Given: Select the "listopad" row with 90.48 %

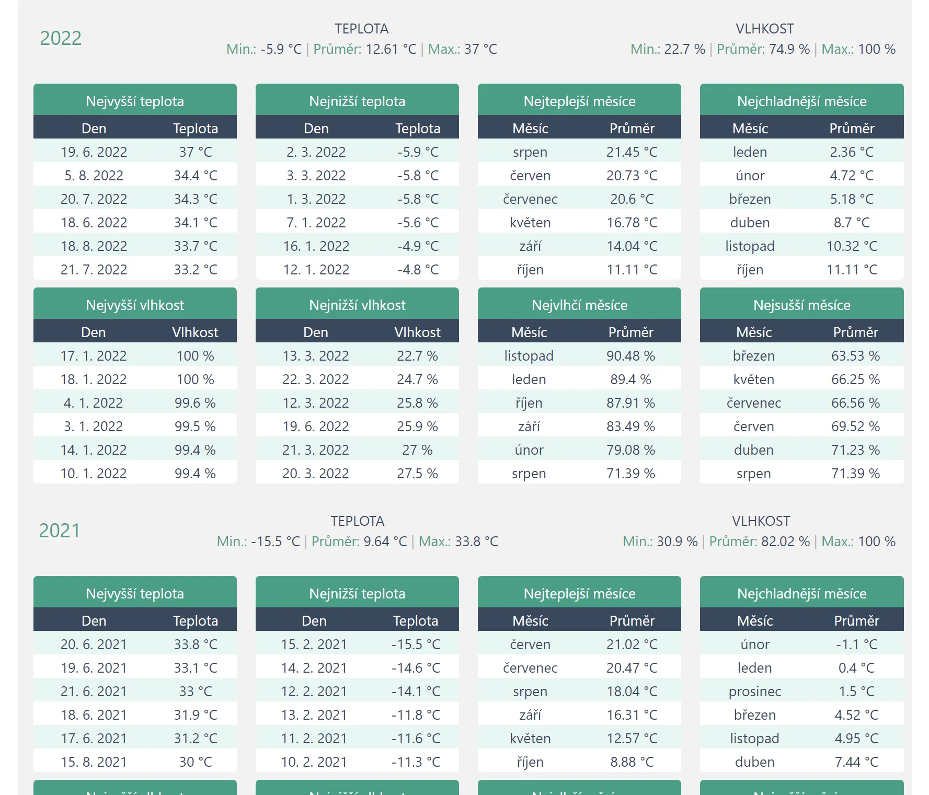Looking at the screenshot, I should tap(579, 355).
